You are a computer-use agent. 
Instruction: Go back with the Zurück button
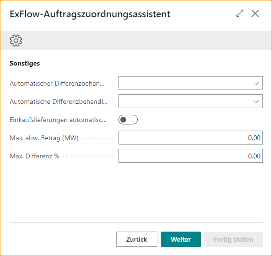pyautogui.click(x=137, y=239)
